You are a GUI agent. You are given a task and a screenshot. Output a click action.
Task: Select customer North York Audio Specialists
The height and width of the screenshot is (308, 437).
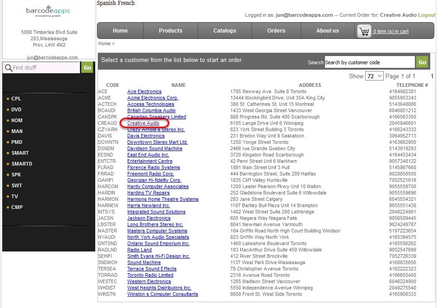(x=158, y=237)
